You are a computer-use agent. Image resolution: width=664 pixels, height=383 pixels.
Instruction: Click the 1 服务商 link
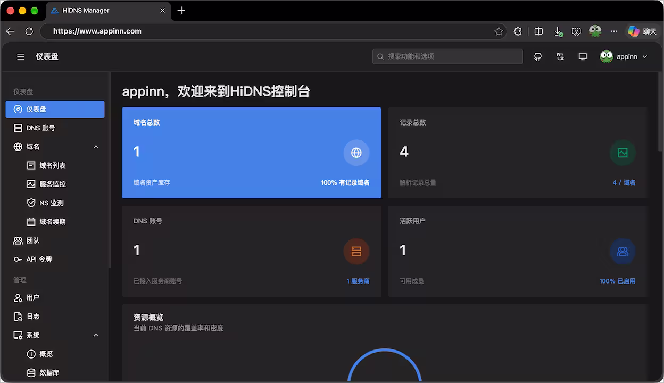tap(358, 281)
